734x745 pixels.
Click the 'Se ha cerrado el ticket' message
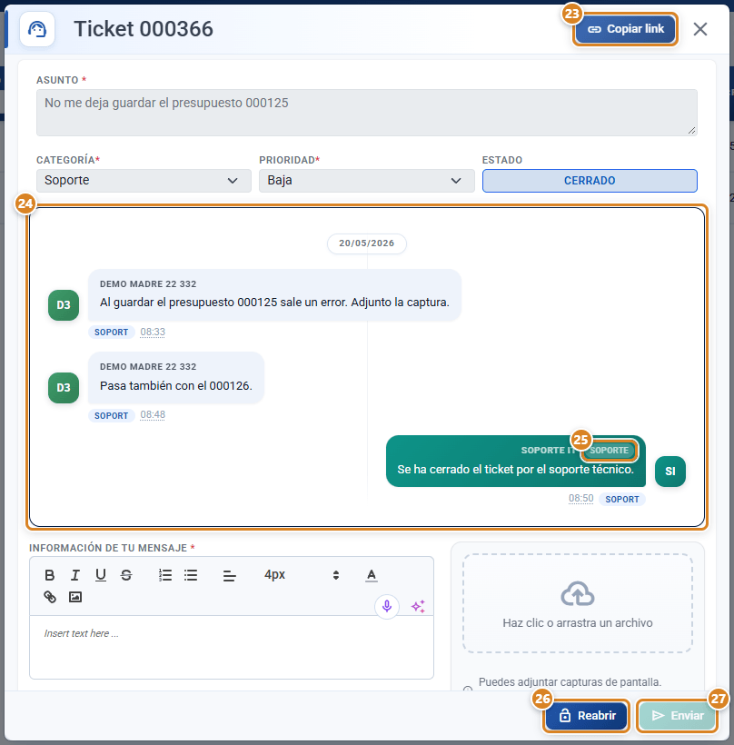515,462
